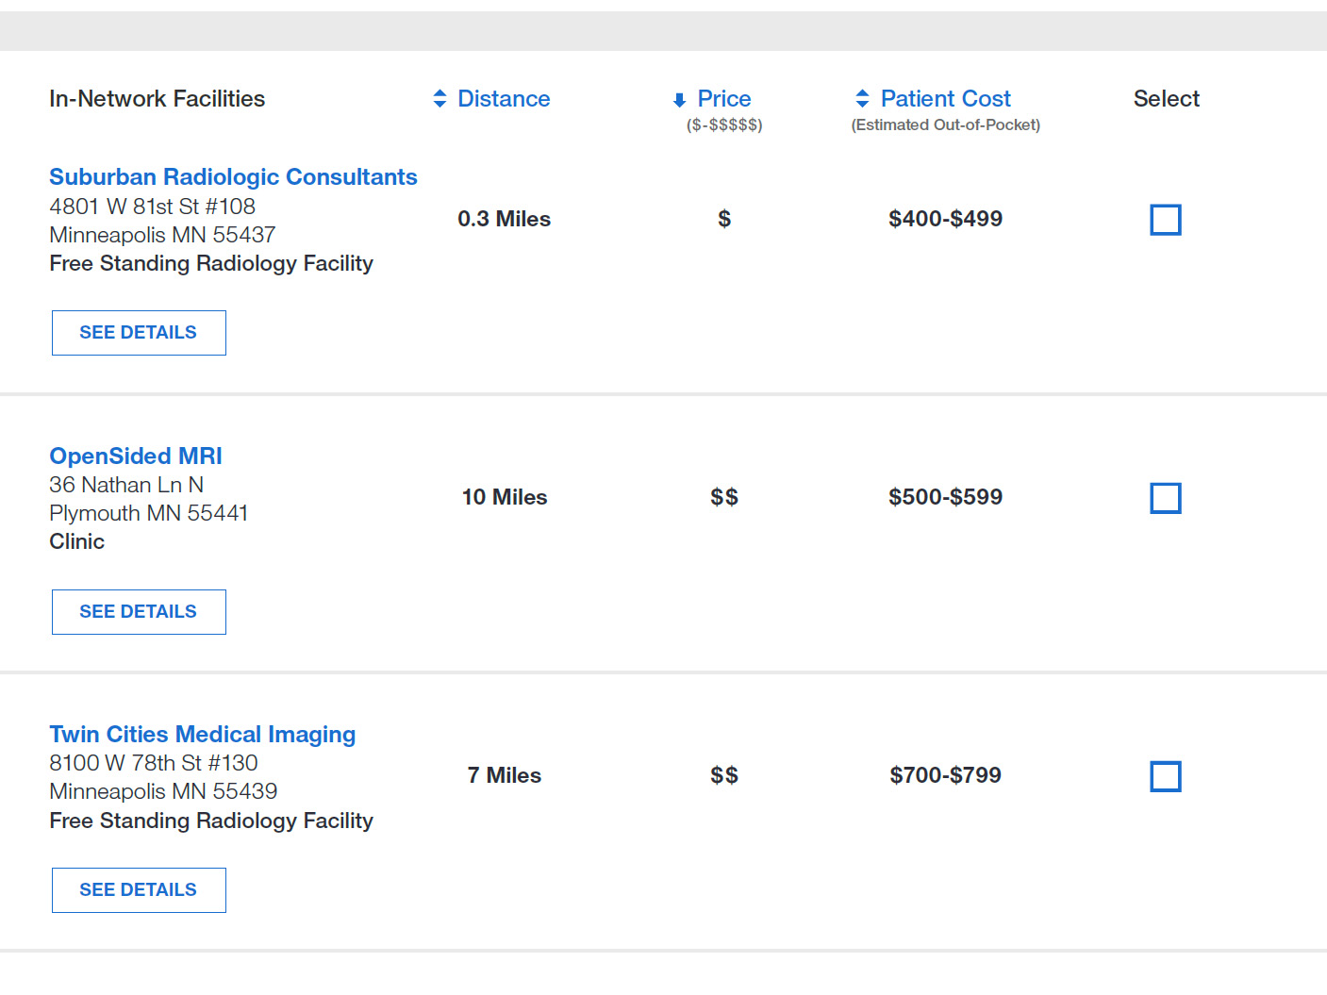Image resolution: width=1327 pixels, height=995 pixels.
Task: Click the address 8100 W 78th St #130
Action: click(x=154, y=763)
